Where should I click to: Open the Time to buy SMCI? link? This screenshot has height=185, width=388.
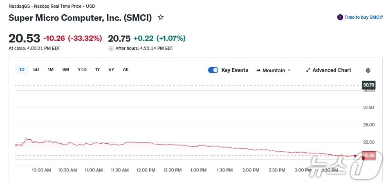click(363, 17)
